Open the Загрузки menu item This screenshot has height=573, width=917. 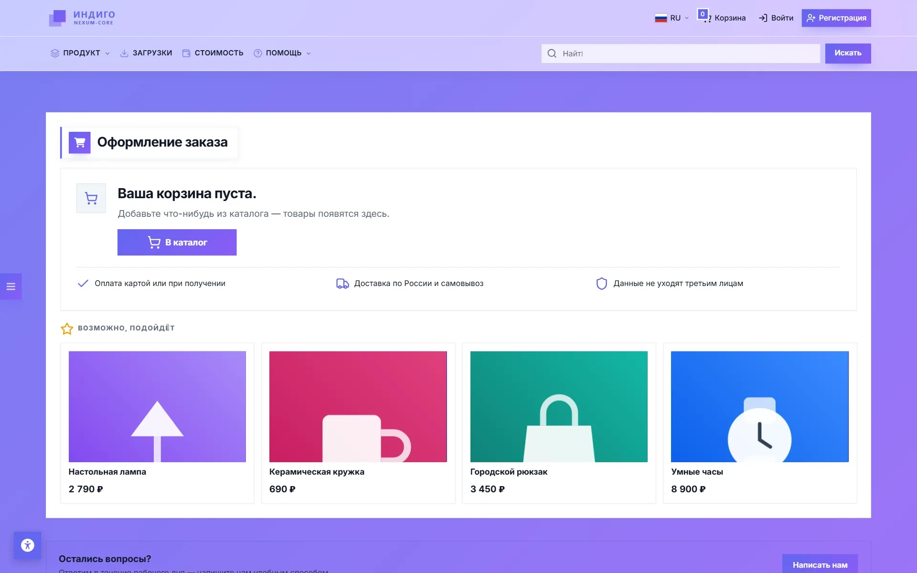pyautogui.click(x=146, y=53)
